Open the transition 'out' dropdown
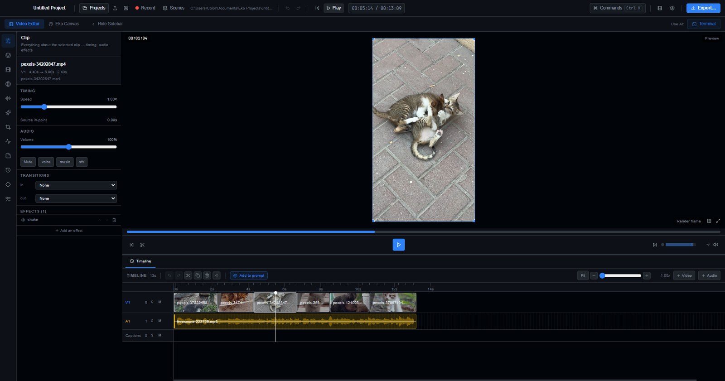This screenshot has width=725, height=381. coord(76,198)
